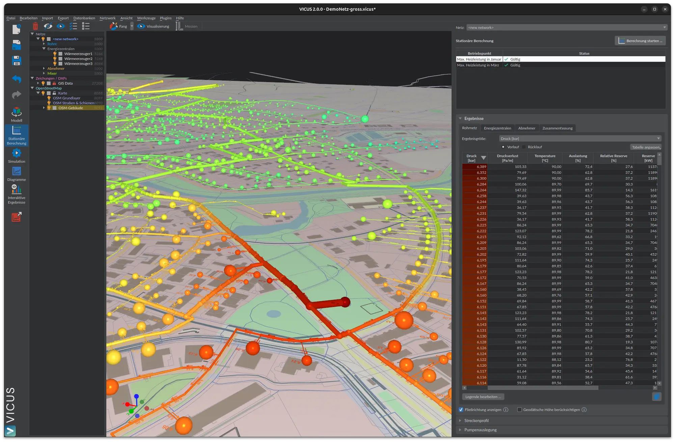Open the Fang options dropdown arrow
This screenshot has width=675, height=442.
(132, 26)
